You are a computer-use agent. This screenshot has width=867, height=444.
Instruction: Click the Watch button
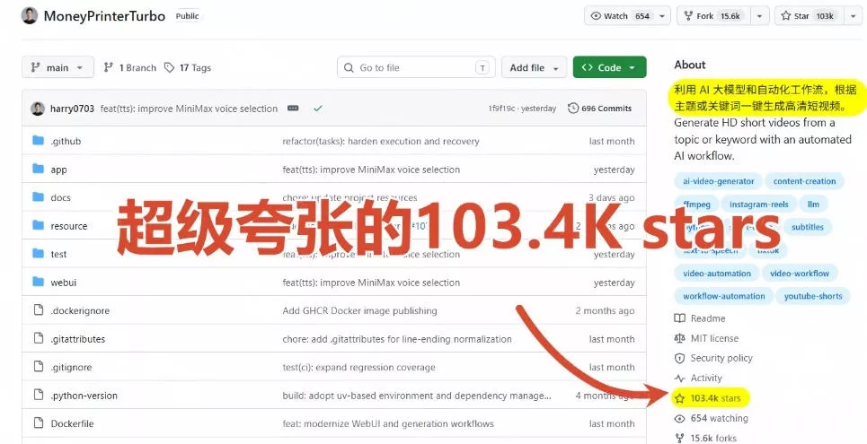click(621, 16)
